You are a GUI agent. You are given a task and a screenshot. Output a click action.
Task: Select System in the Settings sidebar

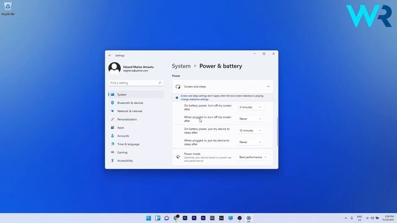click(x=136, y=95)
